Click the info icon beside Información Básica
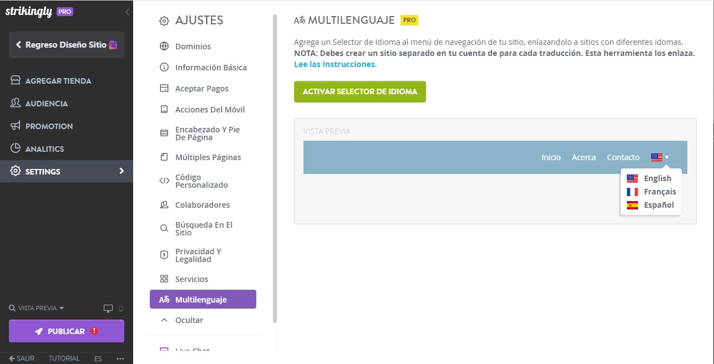The width and height of the screenshot is (714, 364). tap(164, 68)
